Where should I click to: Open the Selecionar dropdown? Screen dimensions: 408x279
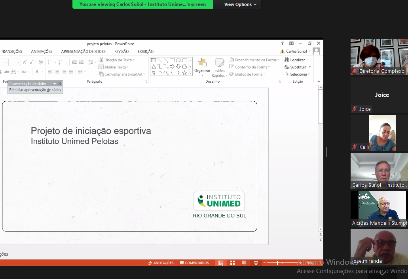[298, 74]
